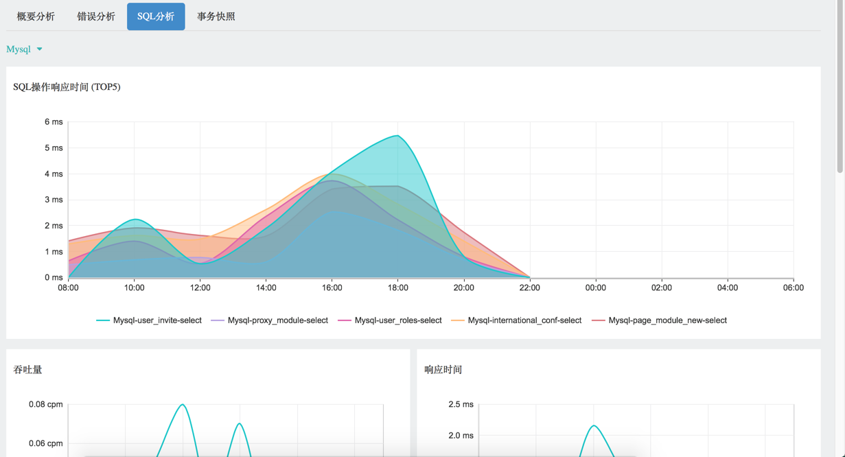Click the teal peak at 18:00
Image resolution: width=845 pixels, height=457 pixels.
click(397, 136)
